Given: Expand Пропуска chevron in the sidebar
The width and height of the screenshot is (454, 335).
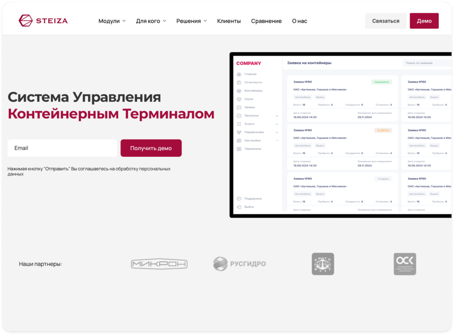Looking at the screenshot, I should pos(277,116).
